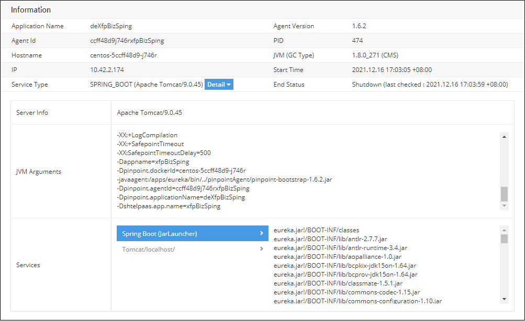Click hostname value centos-5ccff48d9-j746r
The image size is (526, 321).
click(x=124, y=55)
